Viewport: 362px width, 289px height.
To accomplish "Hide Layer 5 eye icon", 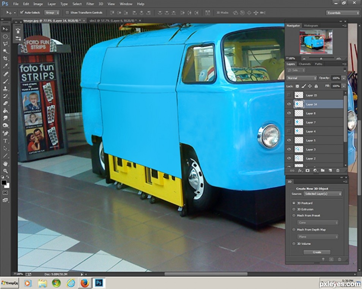I will pyautogui.click(x=289, y=140).
